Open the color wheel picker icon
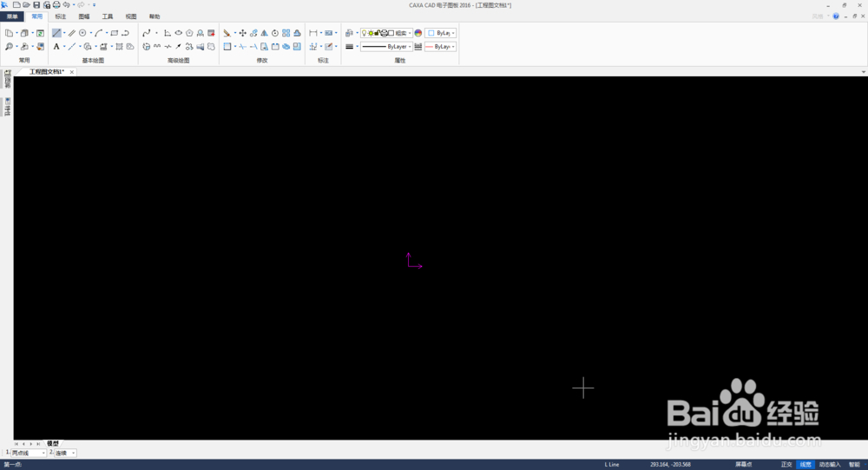Image resolution: width=868 pixels, height=470 pixels. point(418,33)
